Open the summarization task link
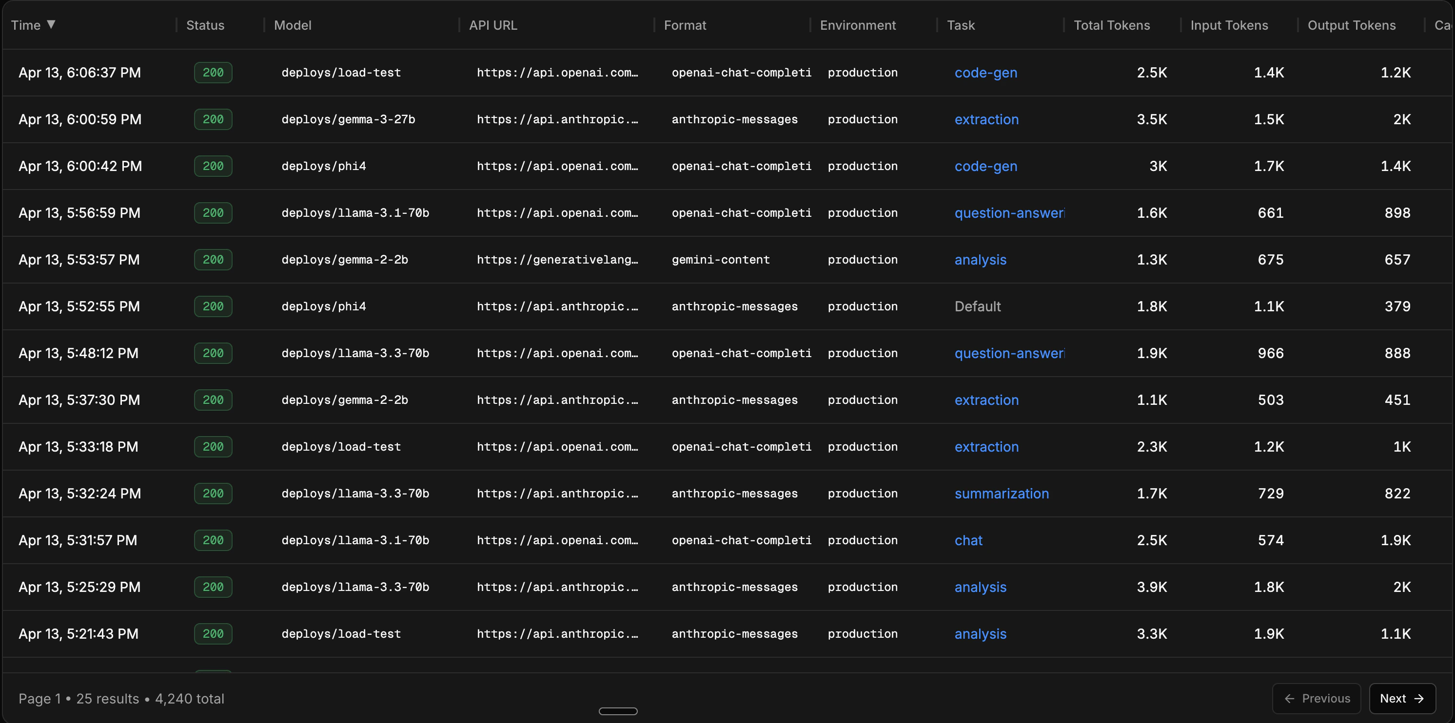 point(1002,494)
